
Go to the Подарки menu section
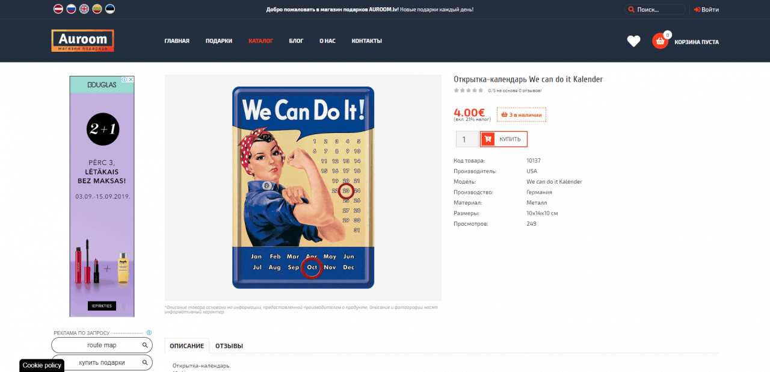218,41
